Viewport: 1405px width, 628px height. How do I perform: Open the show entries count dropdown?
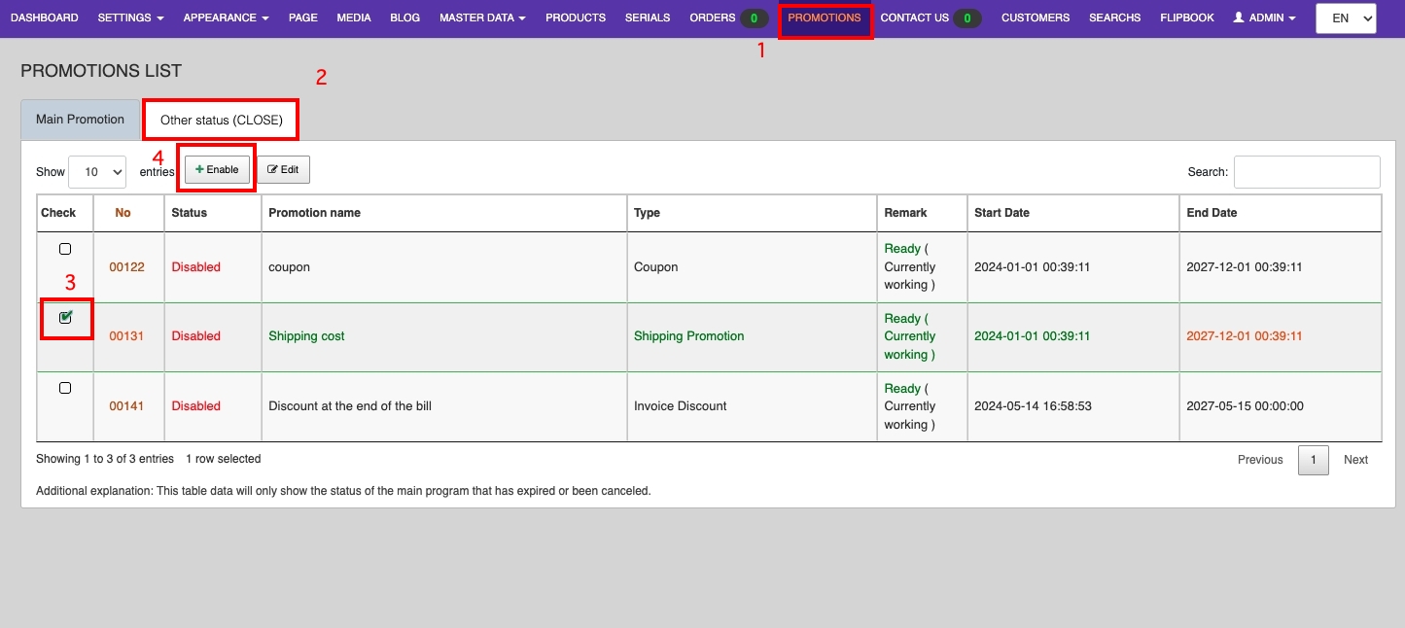pos(97,171)
